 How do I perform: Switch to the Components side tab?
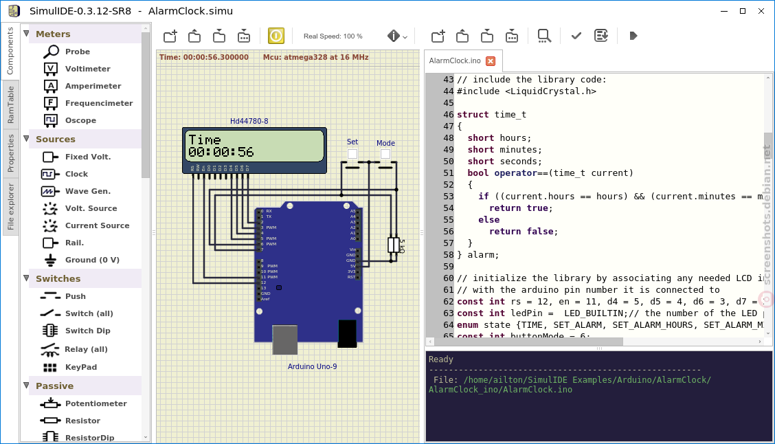[10, 51]
